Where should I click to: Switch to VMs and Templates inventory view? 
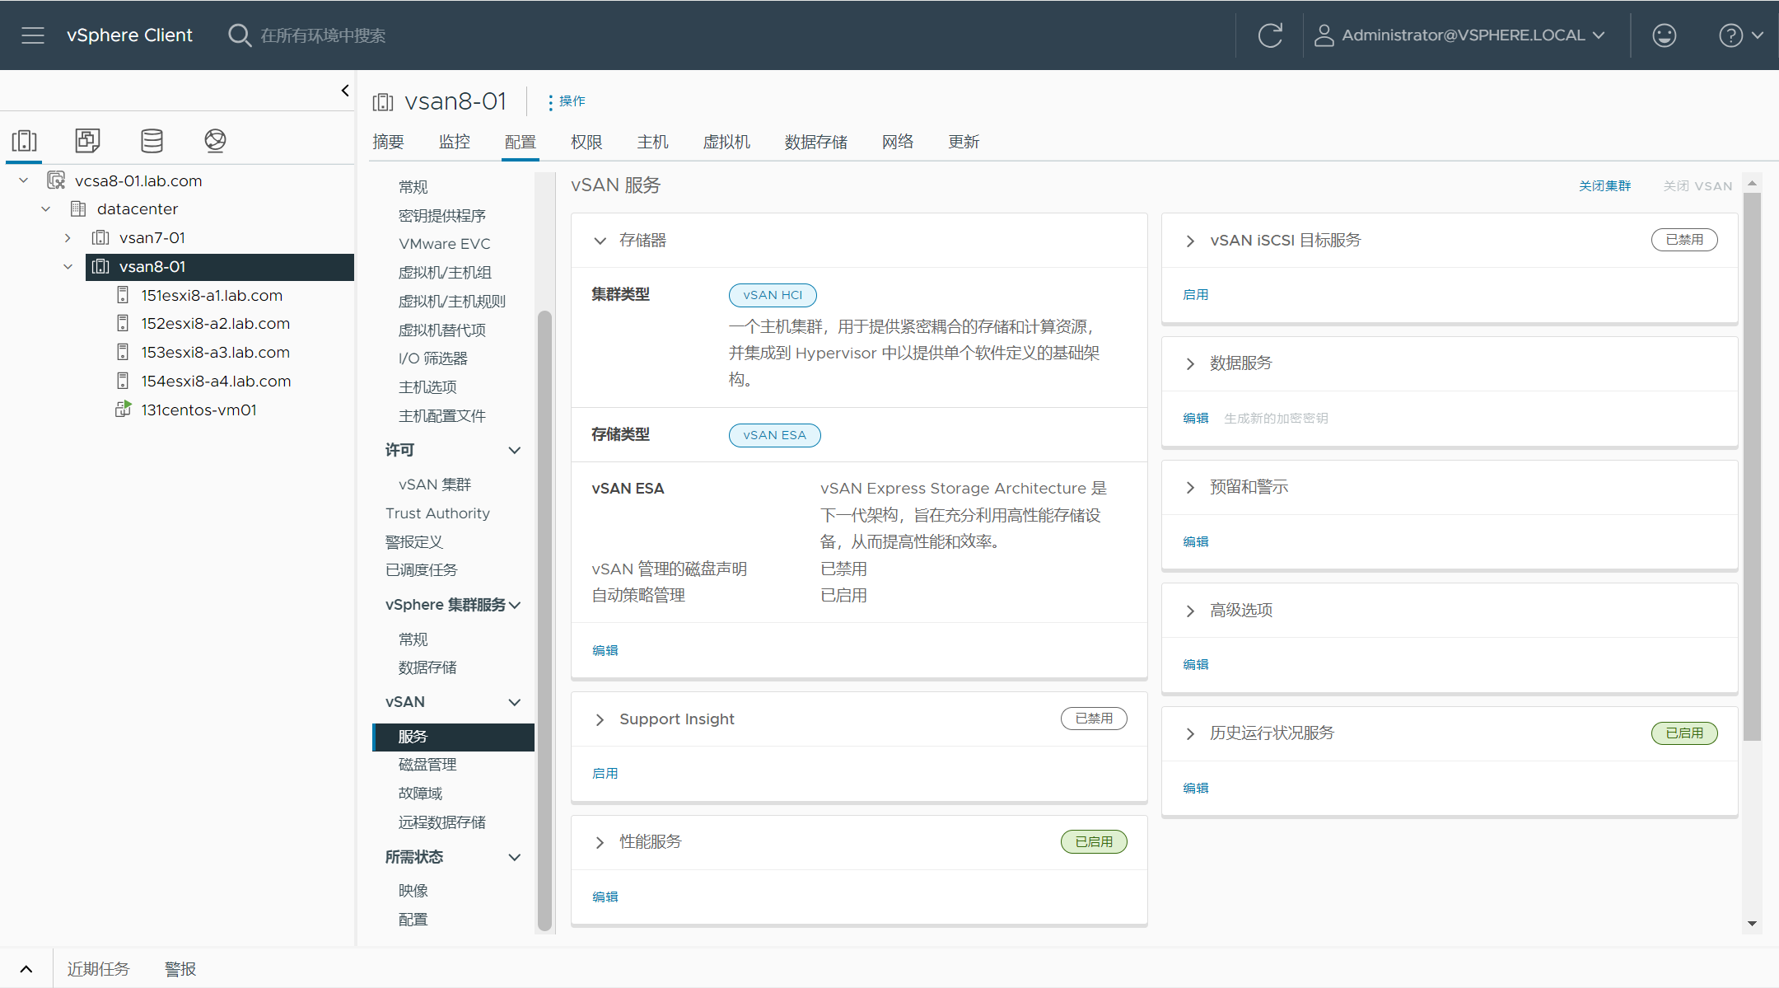(87, 141)
